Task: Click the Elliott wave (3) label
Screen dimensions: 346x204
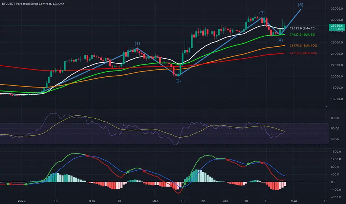Action: pyautogui.click(x=262, y=13)
